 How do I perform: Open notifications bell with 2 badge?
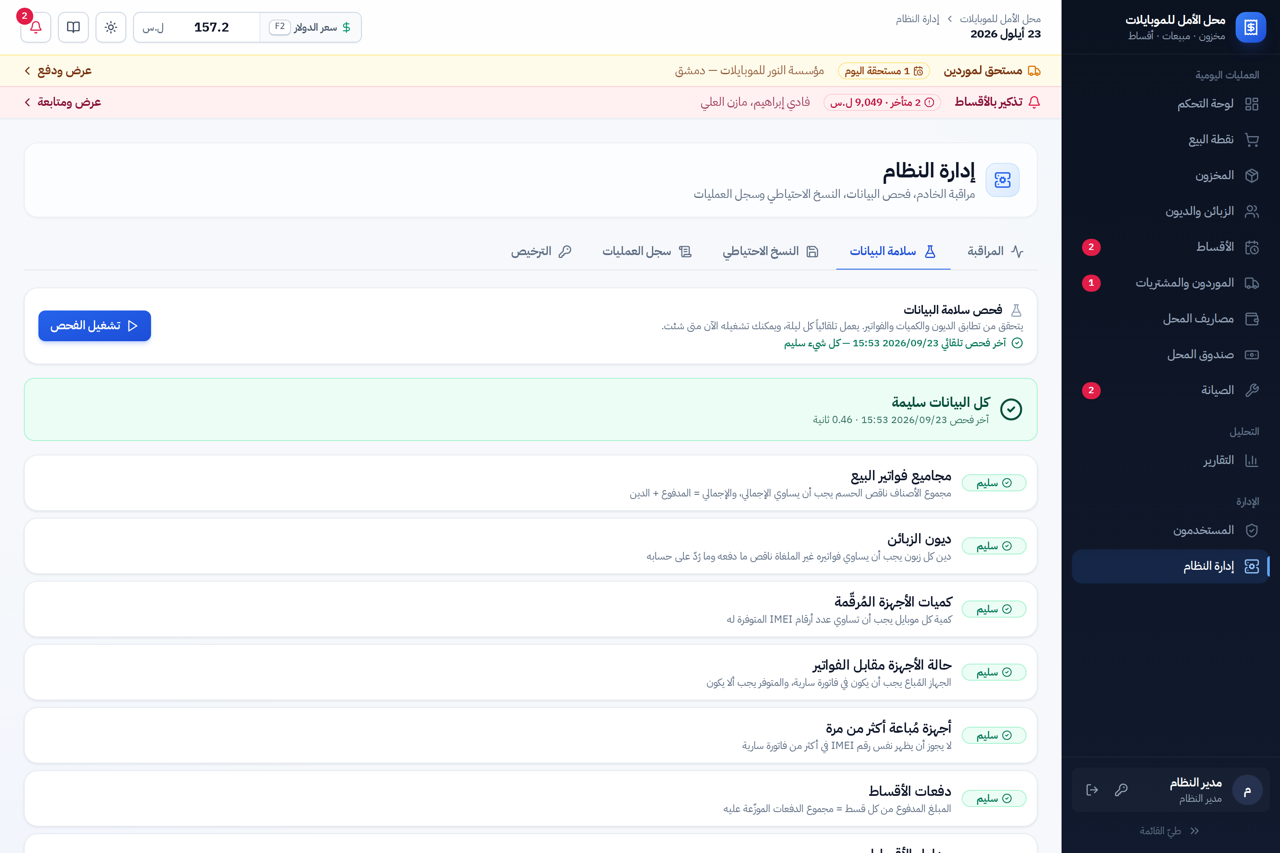(x=35, y=27)
